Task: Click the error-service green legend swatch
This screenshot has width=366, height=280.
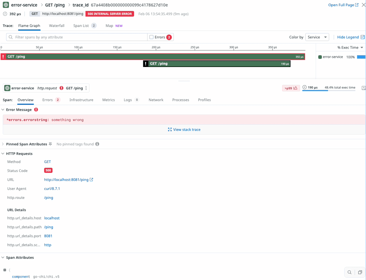Action: pyautogui.click(x=320, y=57)
